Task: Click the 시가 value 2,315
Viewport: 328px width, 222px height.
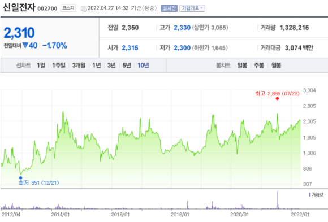Action: (x=130, y=48)
